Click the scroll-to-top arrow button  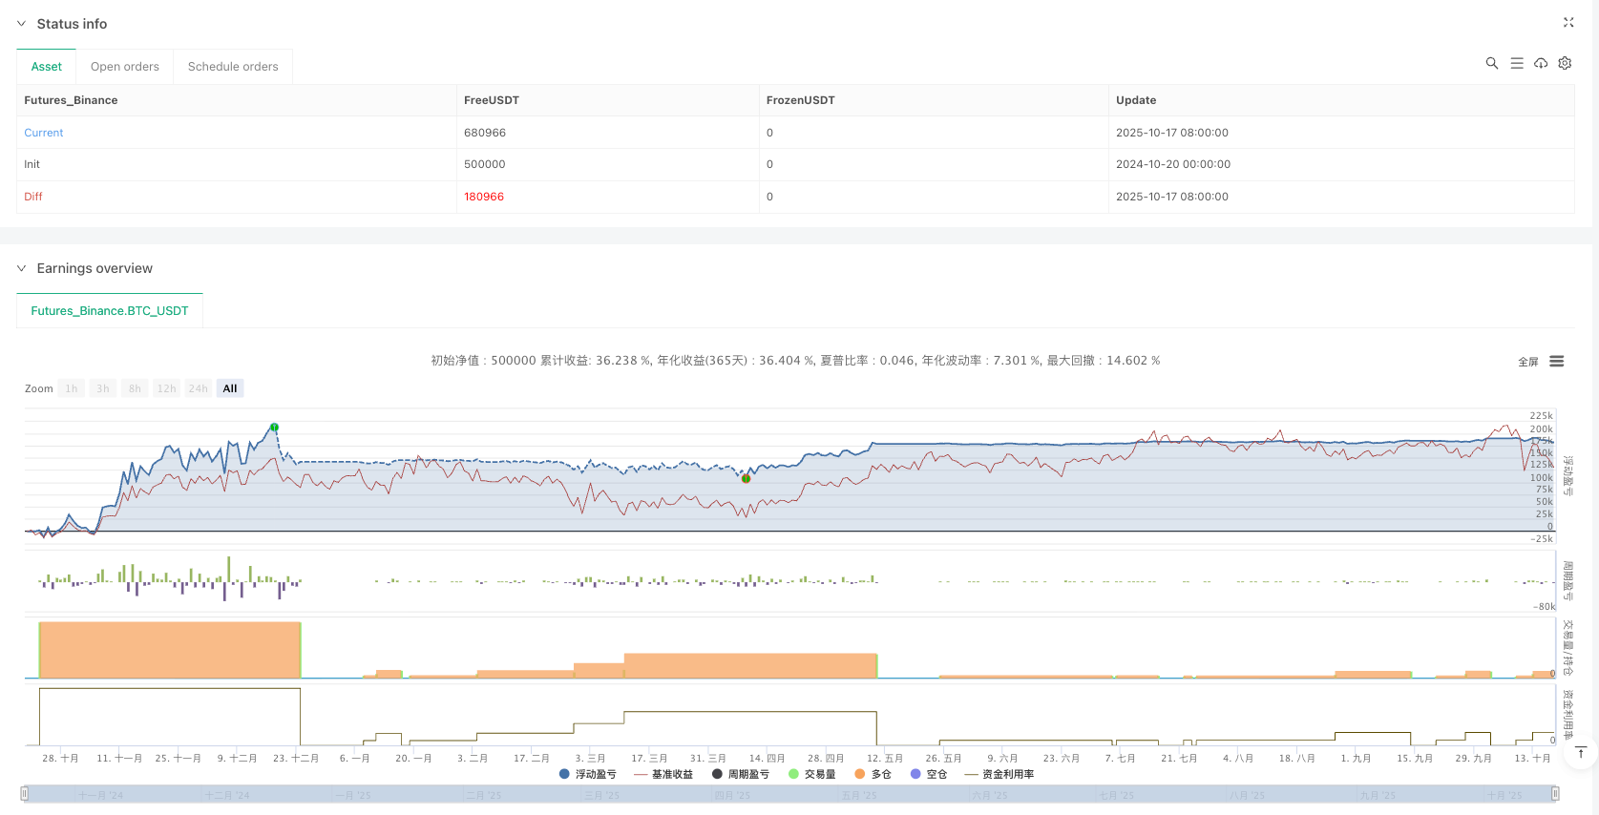[x=1581, y=753]
